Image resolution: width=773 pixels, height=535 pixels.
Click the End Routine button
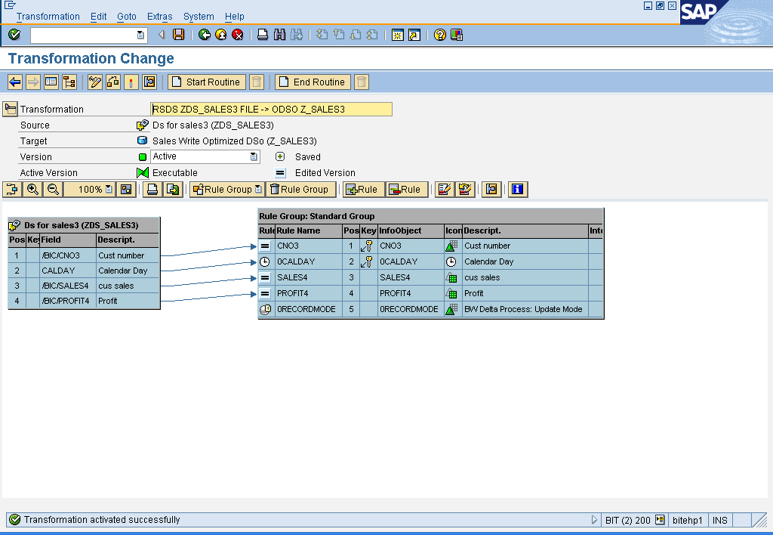313,82
